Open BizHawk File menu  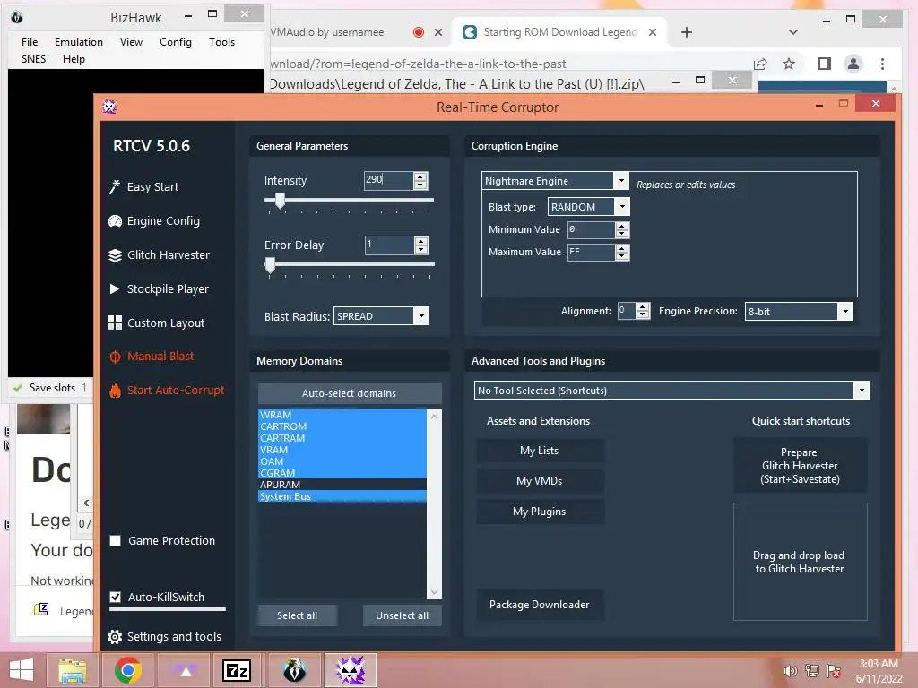[30, 42]
